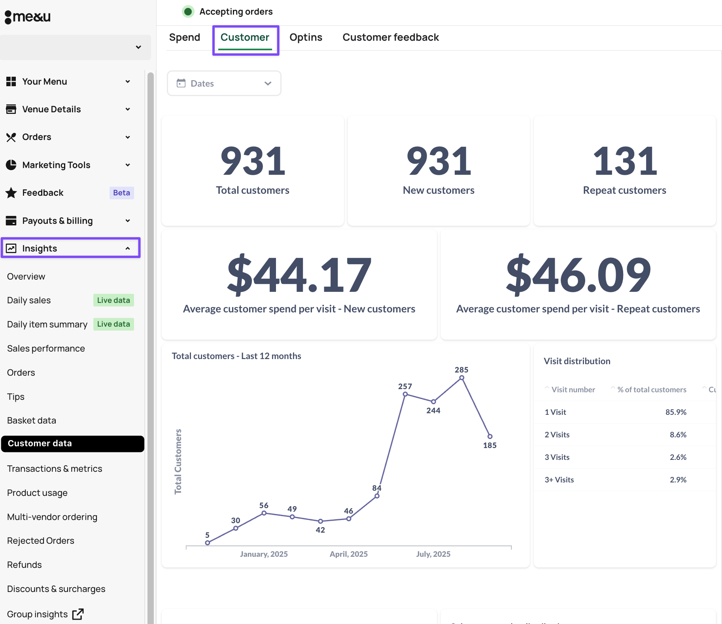722x624 pixels.
Task: Click the 285 data point on chart
Action: coord(461,378)
